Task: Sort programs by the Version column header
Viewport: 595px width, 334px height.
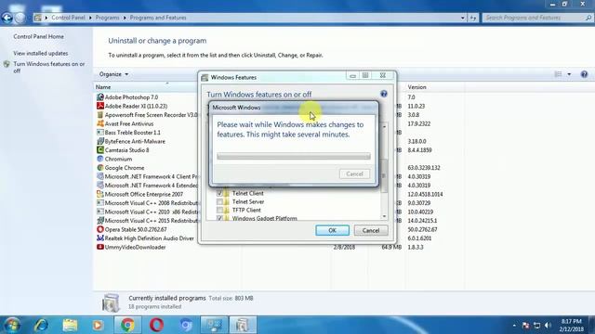Action: (x=416, y=87)
